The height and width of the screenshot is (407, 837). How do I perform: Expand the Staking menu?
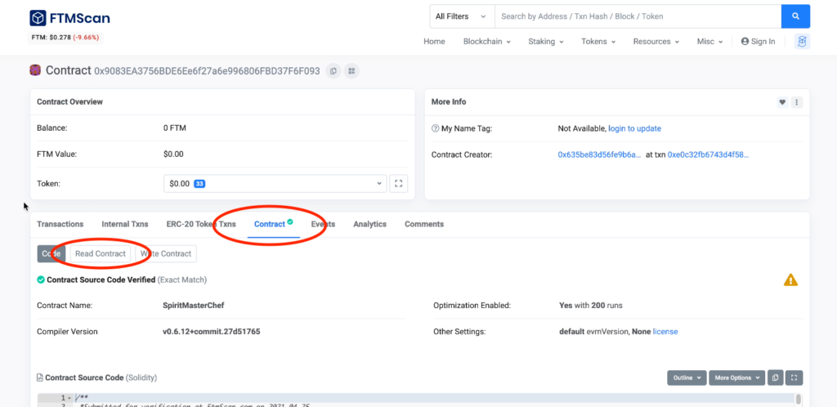tap(545, 42)
